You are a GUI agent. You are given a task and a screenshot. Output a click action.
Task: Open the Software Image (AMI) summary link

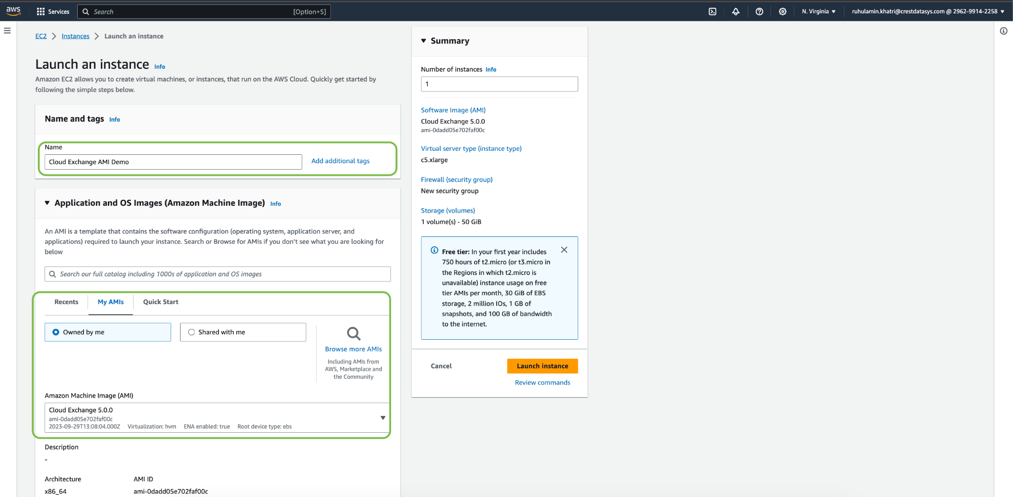coord(453,110)
